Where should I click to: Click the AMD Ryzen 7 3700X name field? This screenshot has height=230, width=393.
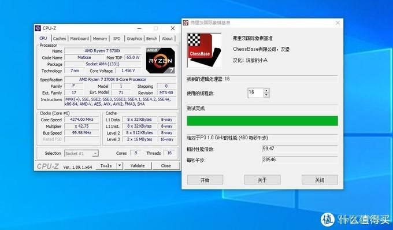pos(102,51)
